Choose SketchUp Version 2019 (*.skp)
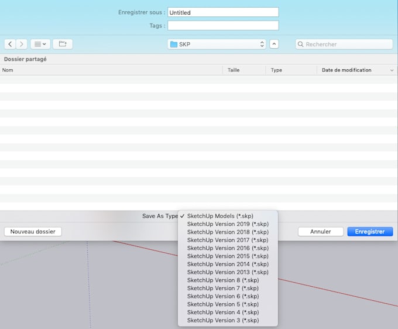This screenshot has height=329, width=398. tap(228, 224)
